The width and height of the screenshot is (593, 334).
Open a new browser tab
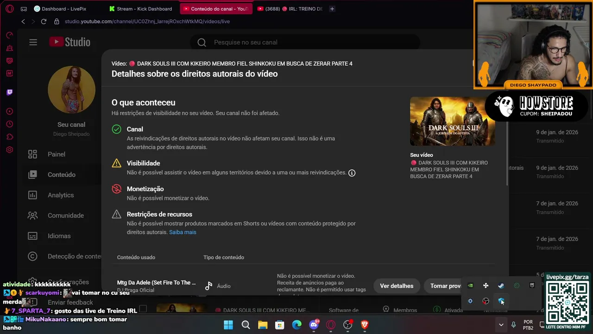point(332,9)
